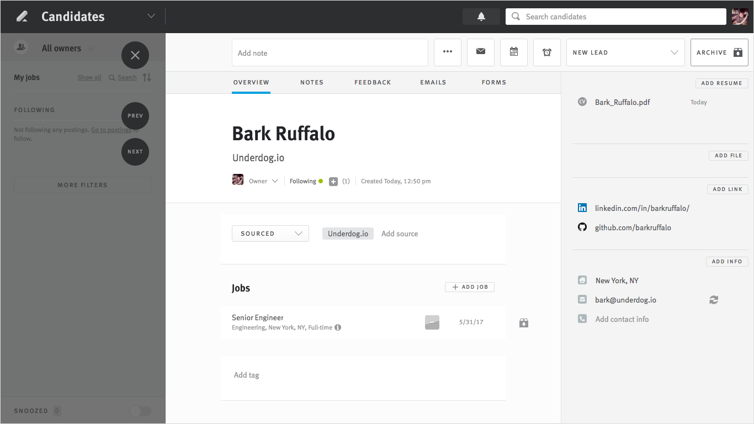
Task: Click the ADD JOB button
Action: point(470,287)
